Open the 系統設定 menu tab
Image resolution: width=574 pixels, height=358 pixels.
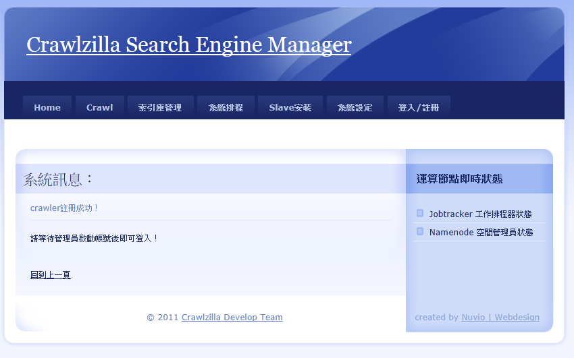tap(355, 107)
